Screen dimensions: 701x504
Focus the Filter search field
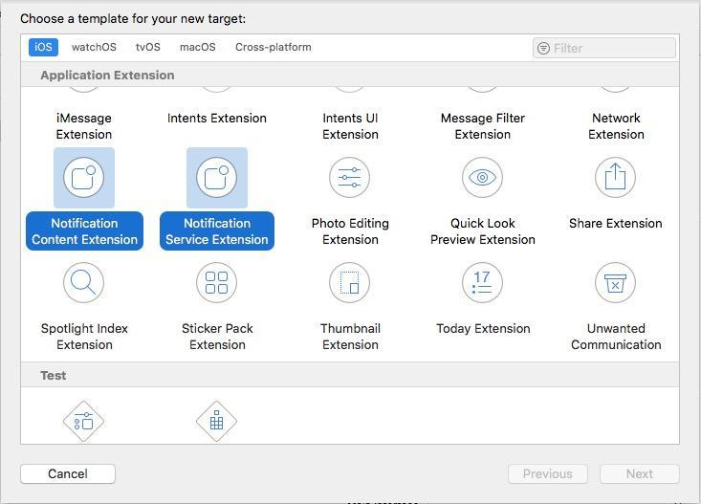pyautogui.click(x=612, y=48)
